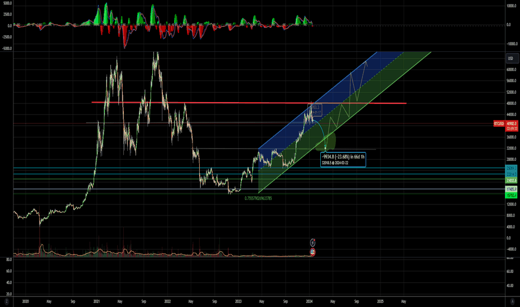
Task: Click 36000.0 on the price scale
Action: (511, 137)
